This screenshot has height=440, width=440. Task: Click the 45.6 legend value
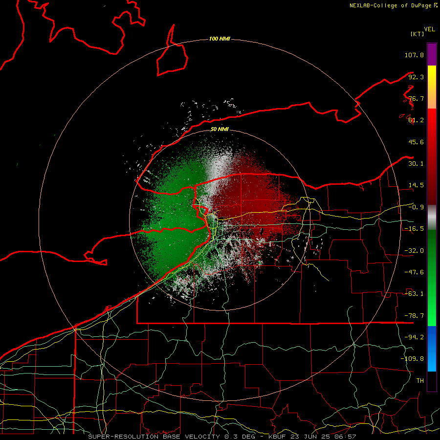[416, 142]
